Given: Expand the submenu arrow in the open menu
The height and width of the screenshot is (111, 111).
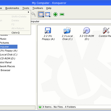Looking at the screenshot, I should pyautogui.click(x=29, y=12).
